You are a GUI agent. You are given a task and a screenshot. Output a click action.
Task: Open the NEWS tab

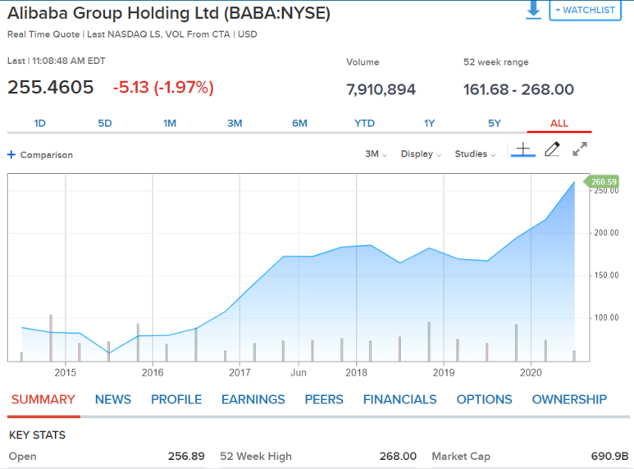(x=113, y=399)
